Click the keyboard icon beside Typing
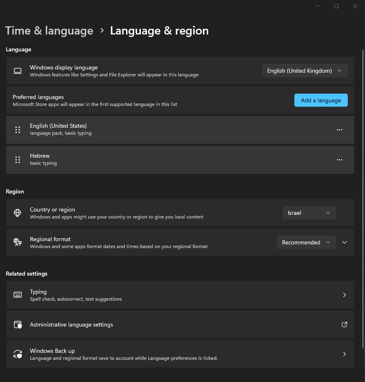Viewport: 365px width, 382px height. click(x=18, y=295)
